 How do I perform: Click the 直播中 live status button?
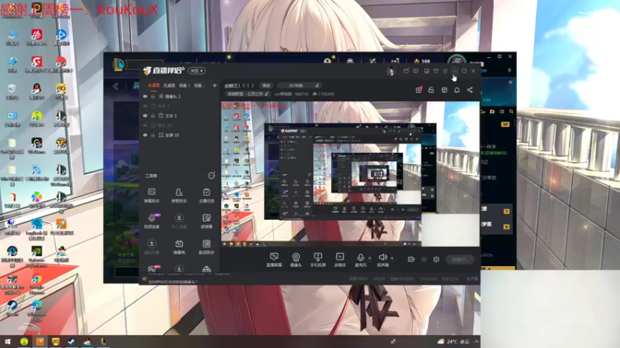point(460,259)
